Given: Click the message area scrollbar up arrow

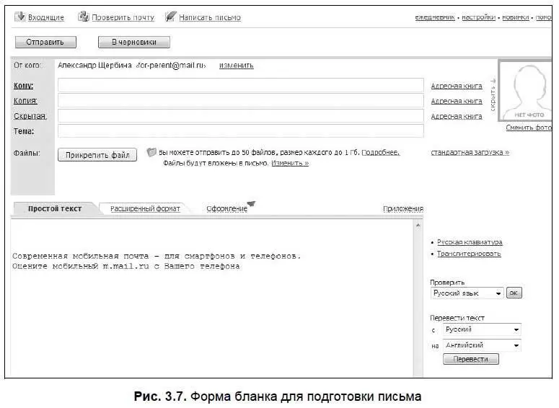Looking at the screenshot, I should coord(418,225).
